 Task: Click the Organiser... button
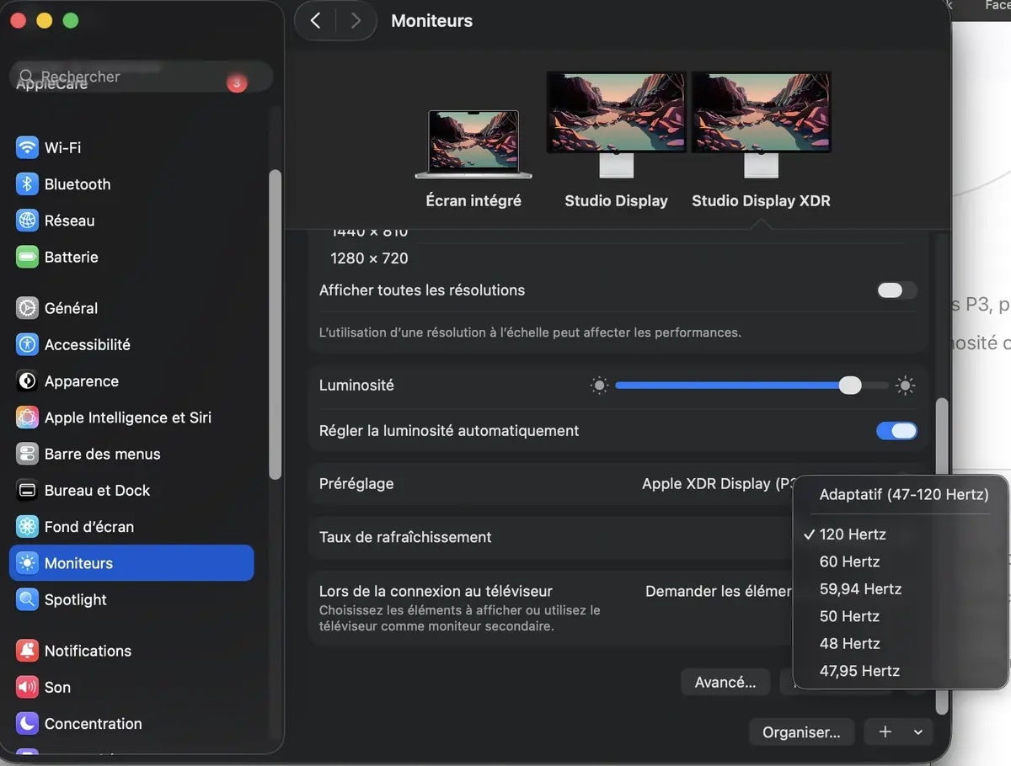[801, 731]
